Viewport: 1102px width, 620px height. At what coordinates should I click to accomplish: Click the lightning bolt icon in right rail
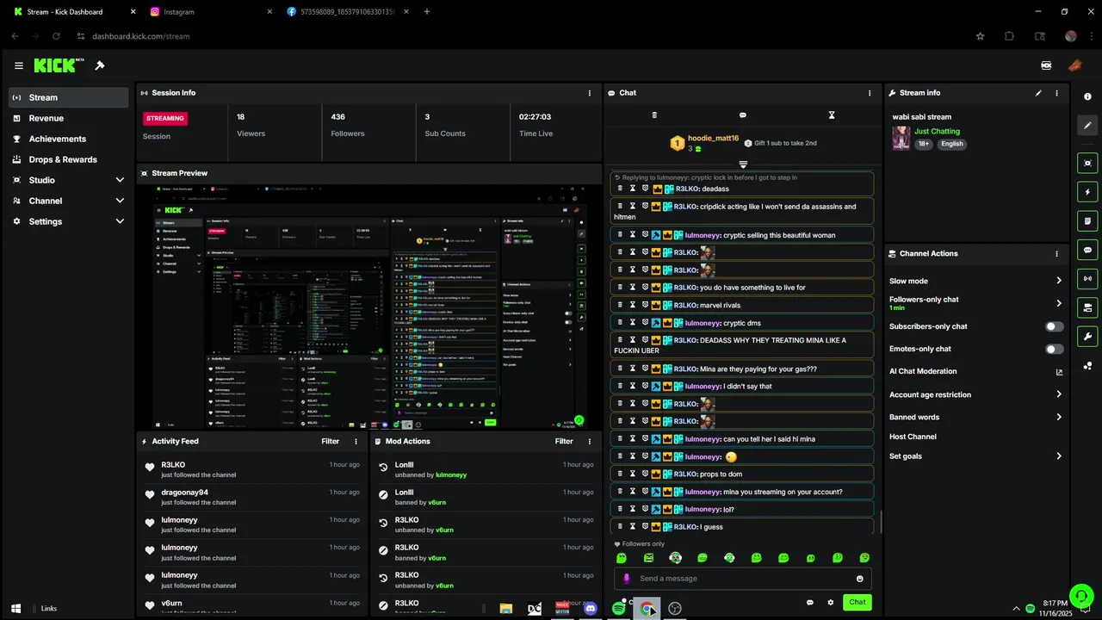[1087, 192]
